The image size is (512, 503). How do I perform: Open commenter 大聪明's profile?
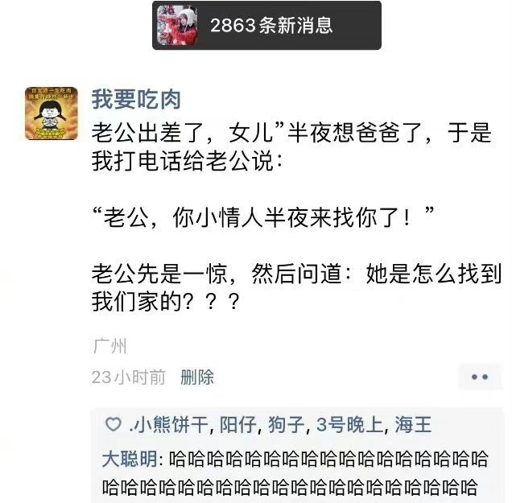coord(130,459)
